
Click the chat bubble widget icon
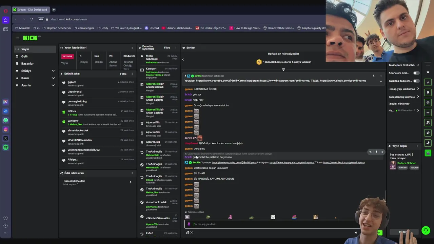tap(428, 102)
